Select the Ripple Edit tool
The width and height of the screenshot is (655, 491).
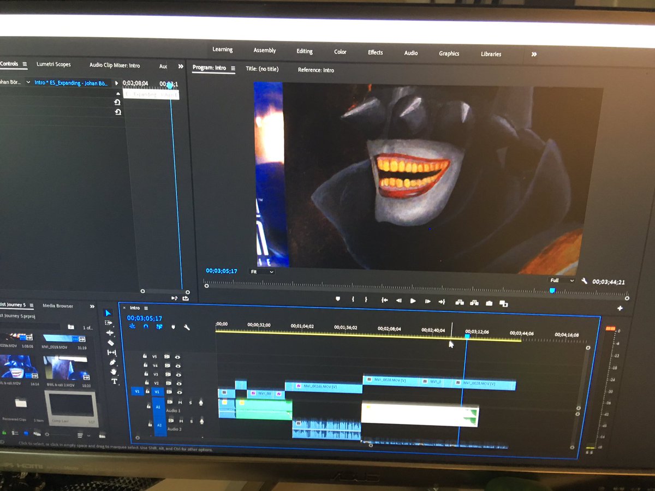110,333
